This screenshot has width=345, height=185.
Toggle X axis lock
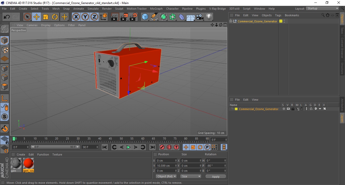(76, 17)
